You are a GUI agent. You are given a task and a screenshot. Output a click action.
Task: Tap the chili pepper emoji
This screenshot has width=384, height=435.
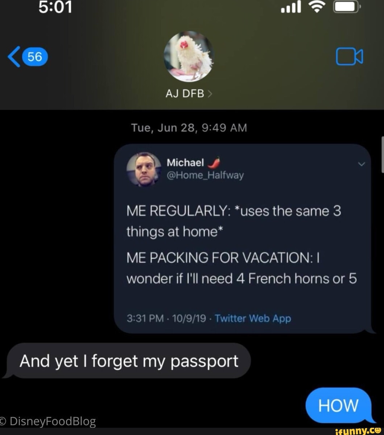(x=214, y=163)
